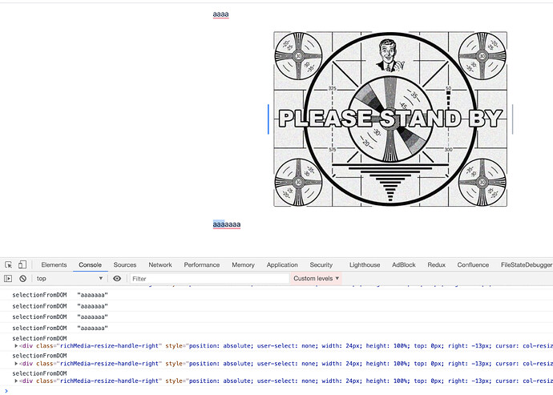The width and height of the screenshot is (553, 395).
Task: Clear the console icon
Action: coord(23,279)
